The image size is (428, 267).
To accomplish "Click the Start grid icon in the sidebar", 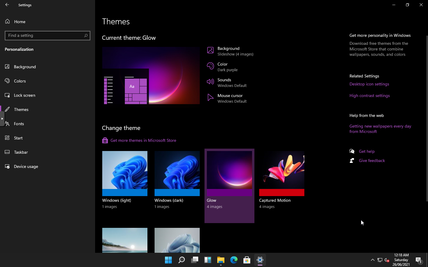I will [x=7, y=138].
